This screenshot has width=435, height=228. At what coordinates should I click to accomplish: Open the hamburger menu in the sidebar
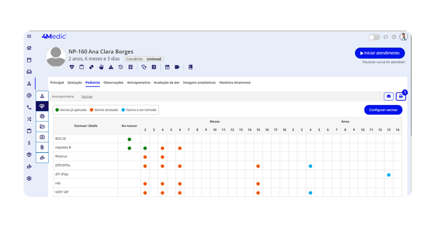click(29, 37)
